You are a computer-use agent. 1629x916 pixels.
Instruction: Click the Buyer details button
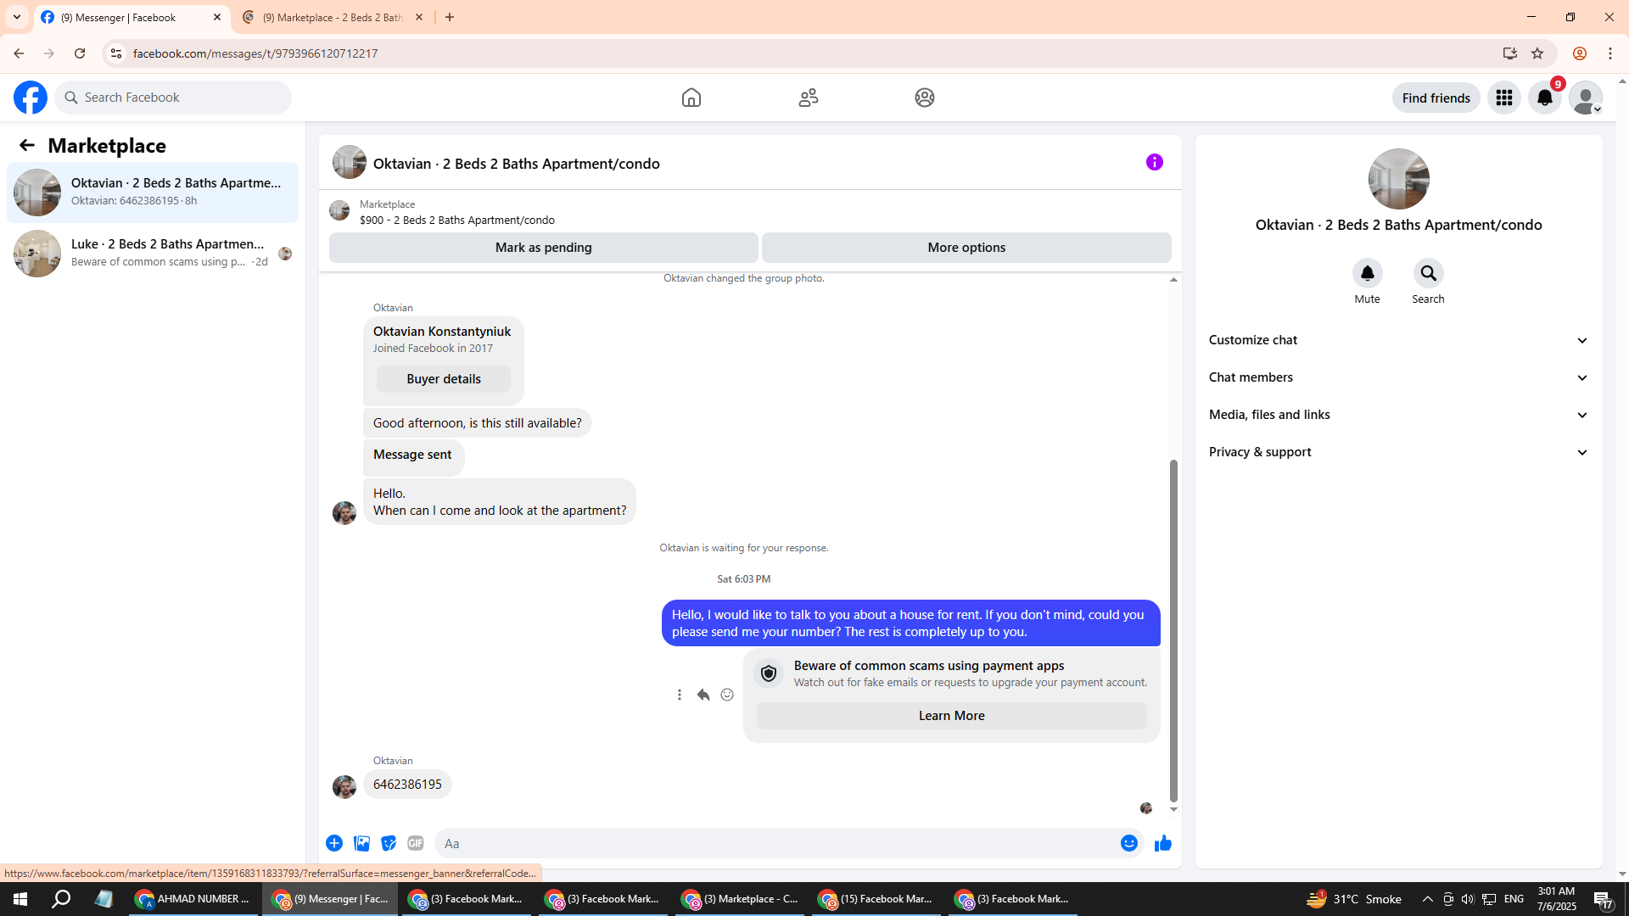(x=443, y=379)
